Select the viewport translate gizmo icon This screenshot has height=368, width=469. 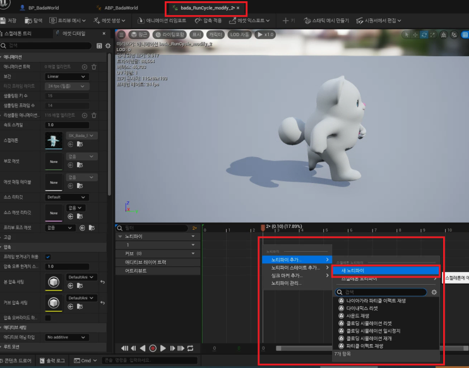[x=415, y=35]
